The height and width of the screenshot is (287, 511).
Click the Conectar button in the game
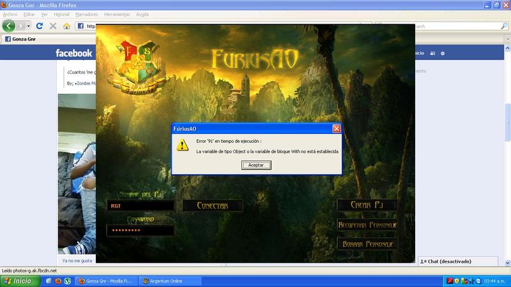point(213,205)
